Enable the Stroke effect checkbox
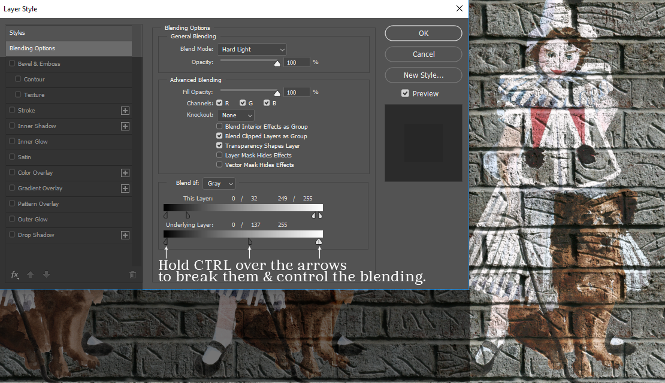This screenshot has width=665, height=383. click(x=12, y=110)
